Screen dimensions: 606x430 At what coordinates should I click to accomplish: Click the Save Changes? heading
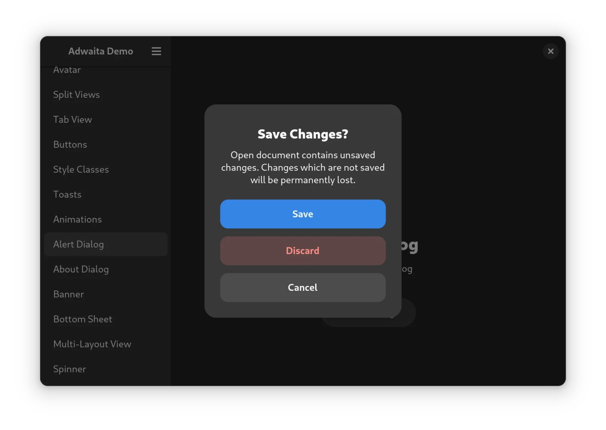303,134
